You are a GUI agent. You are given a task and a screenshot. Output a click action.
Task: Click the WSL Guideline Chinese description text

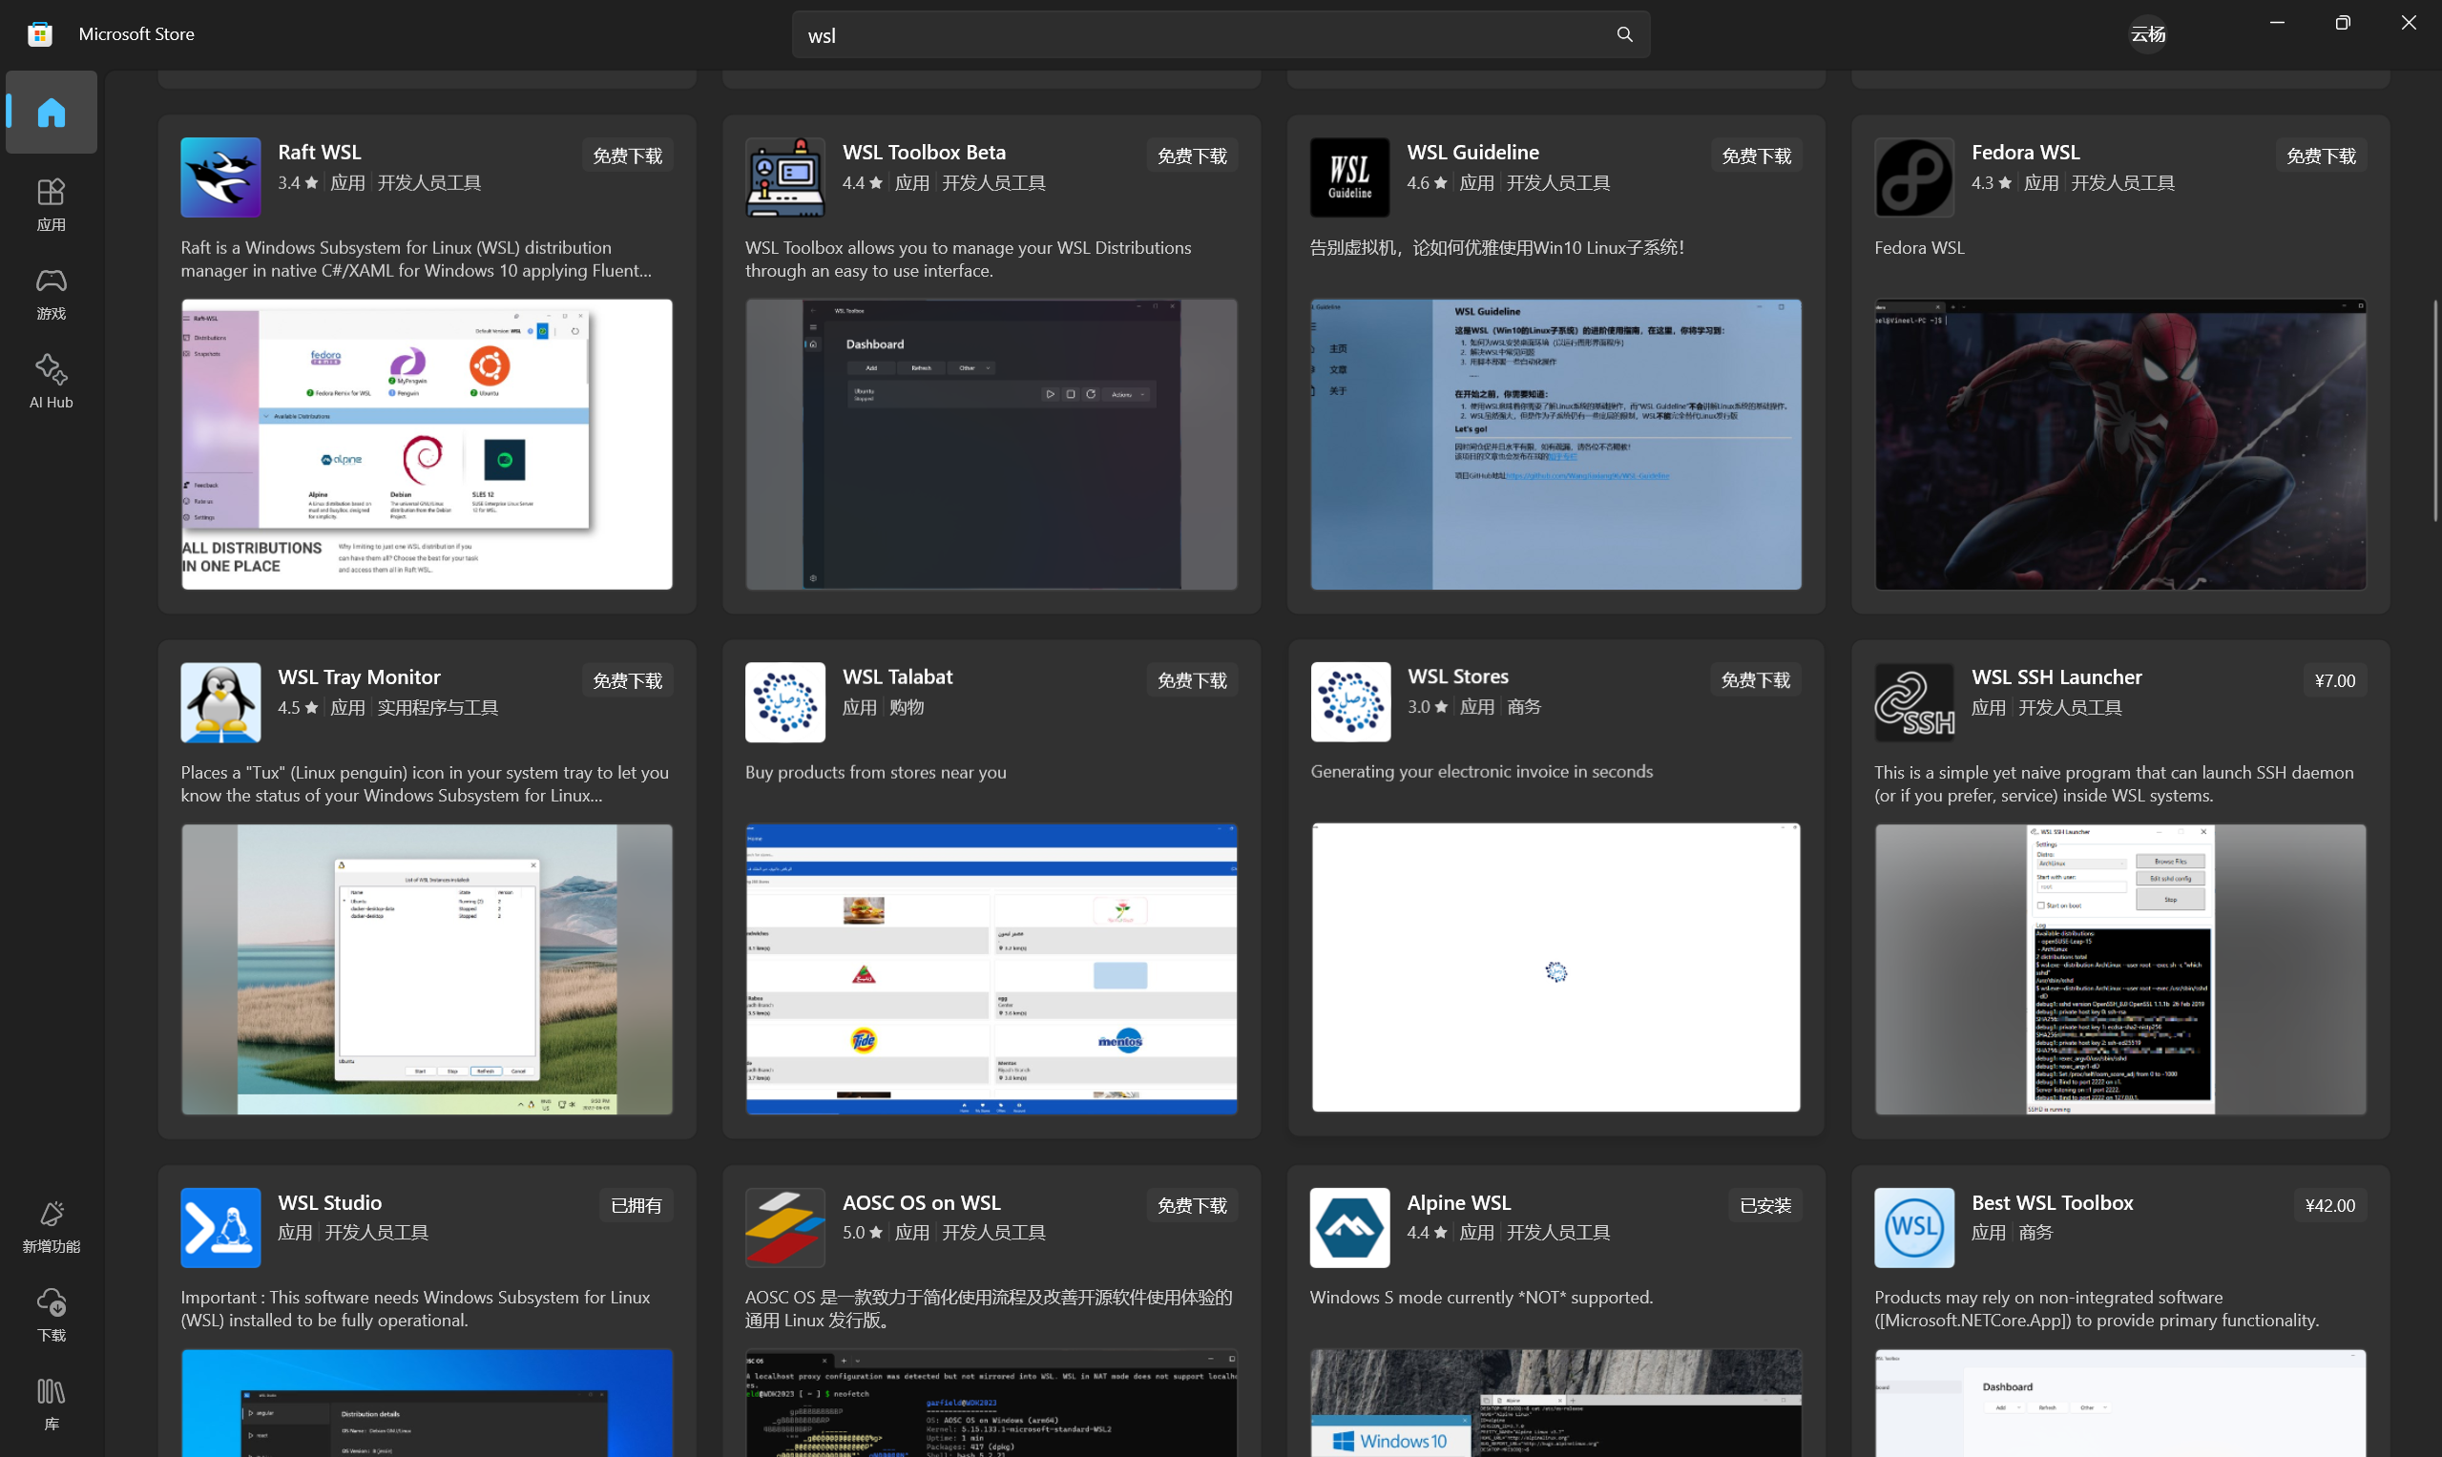pyautogui.click(x=1497, y=247)
